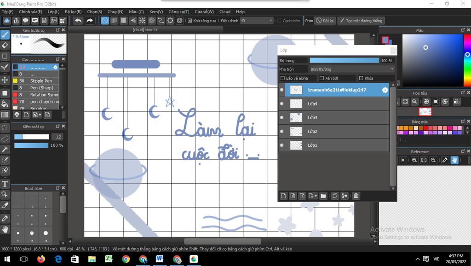Screen dimensions: 471x266
Task: Add a new layer folder
Action: coord(323,196)
